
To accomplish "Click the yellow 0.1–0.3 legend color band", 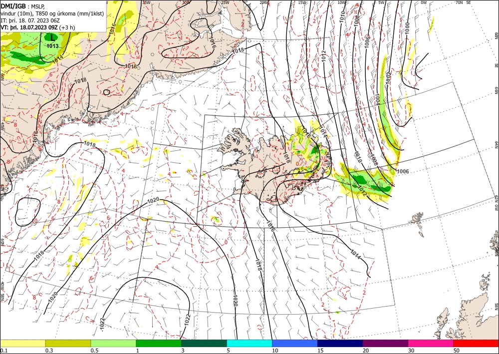I will 22,343.
